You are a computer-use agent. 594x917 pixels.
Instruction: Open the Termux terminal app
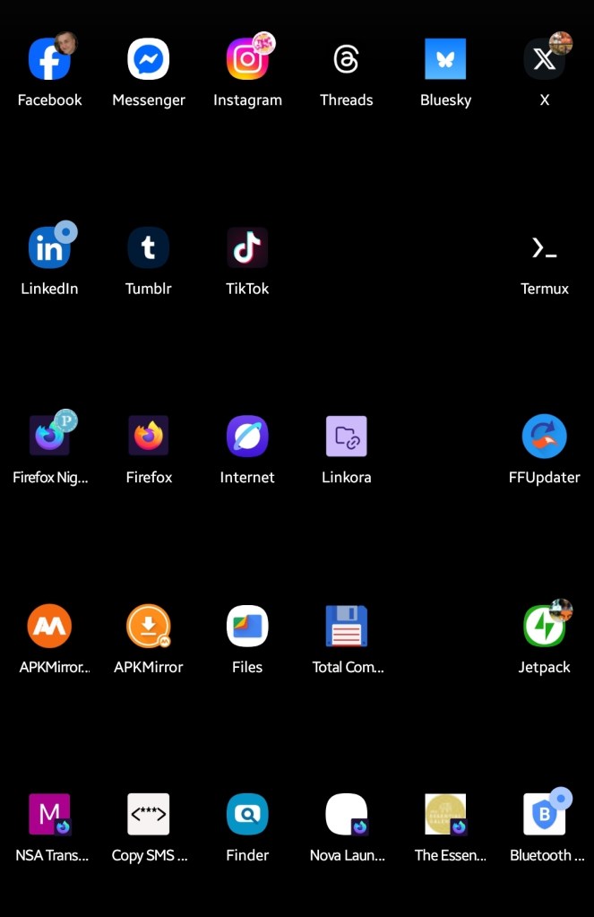coord(544,249)
